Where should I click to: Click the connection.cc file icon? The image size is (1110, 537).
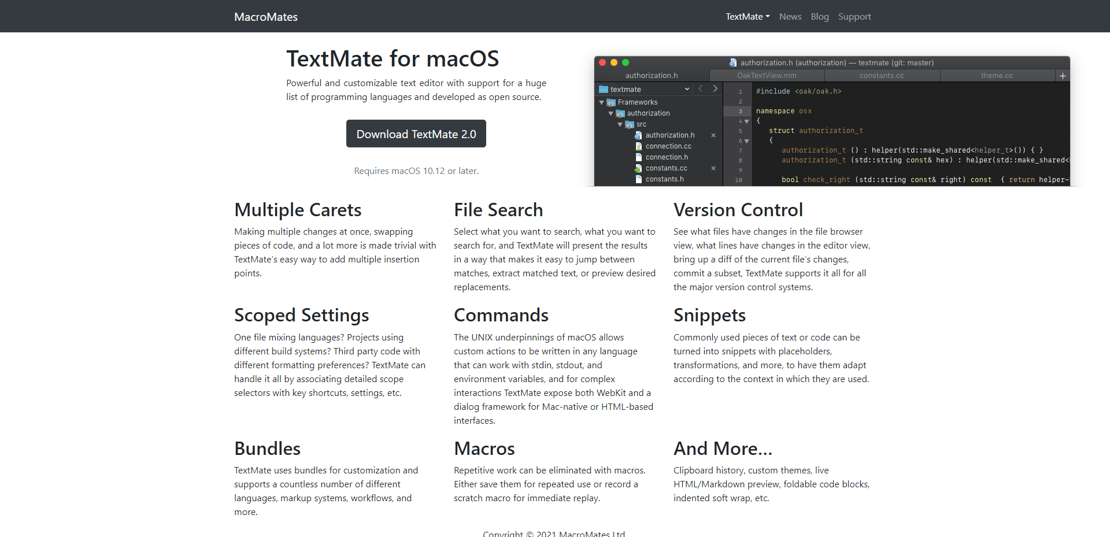(638, 146)
